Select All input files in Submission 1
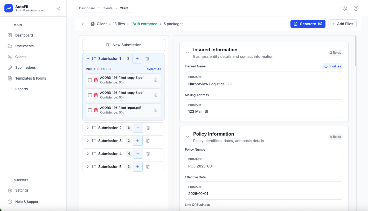Viewport: 368px width, 211px height. tap(154, 69)
